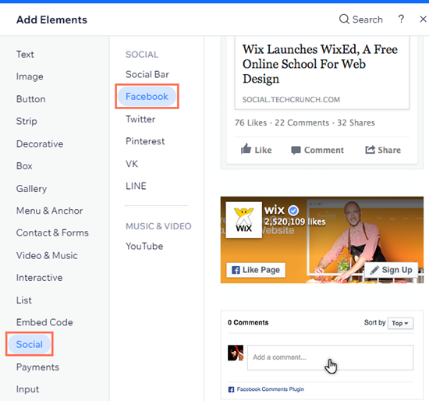Screen dimensions: 429x401
Task: Choose YouTube under Music & Video
Action: tap(144, 246)
